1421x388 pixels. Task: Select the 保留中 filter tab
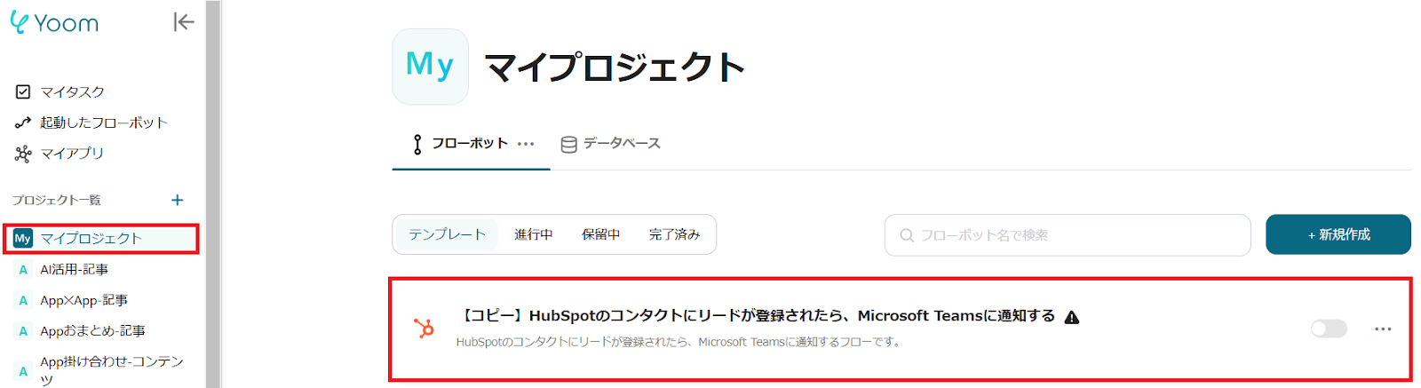tap(601, 234)
